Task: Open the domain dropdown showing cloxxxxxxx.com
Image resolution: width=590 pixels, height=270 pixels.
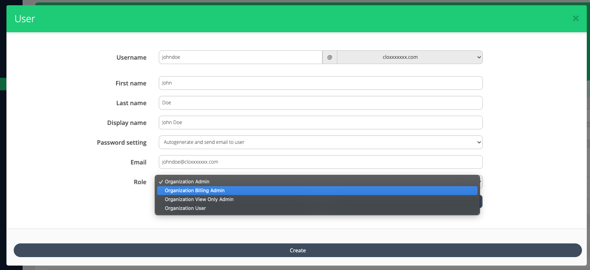Action: click(409, 57)
